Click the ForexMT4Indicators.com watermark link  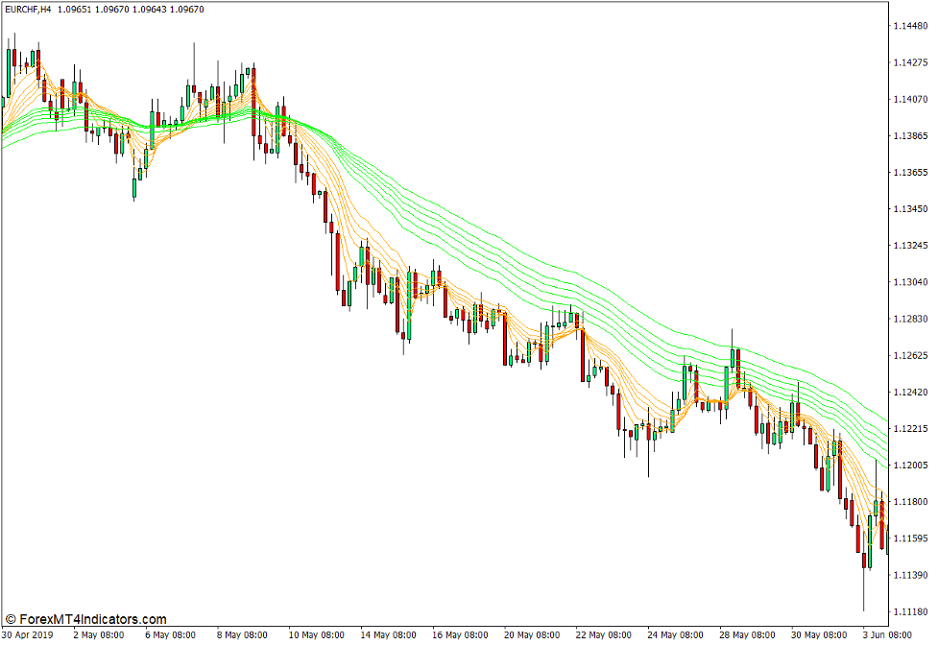(x=86, y=620)
